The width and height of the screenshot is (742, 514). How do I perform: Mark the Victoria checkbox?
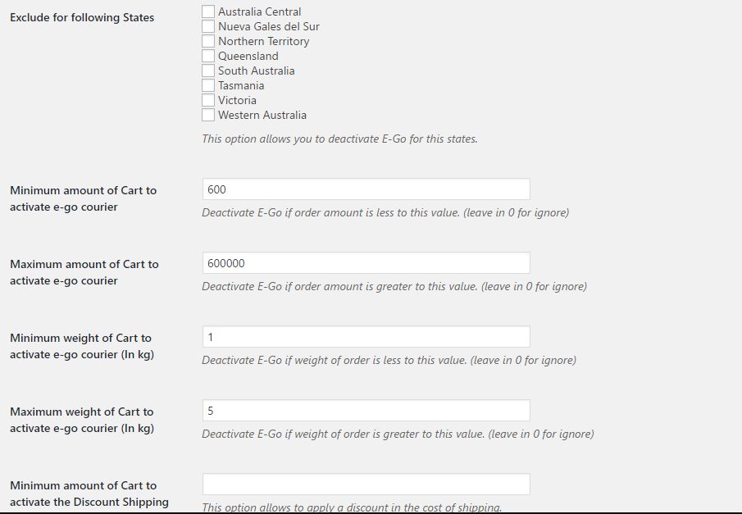(x=208, y=100)
